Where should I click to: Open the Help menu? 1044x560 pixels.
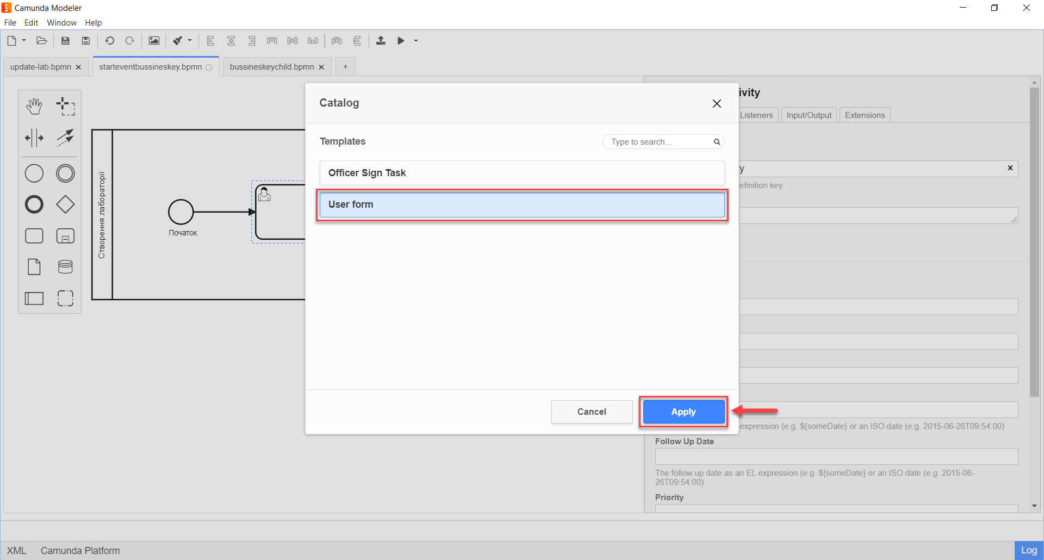93,23
